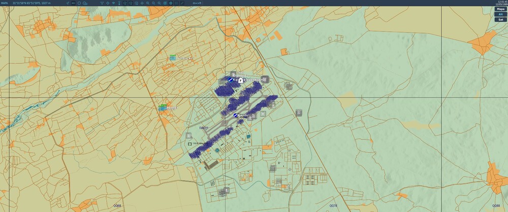
Task: Open the MAPA label at top left
Action: point(5,3)
